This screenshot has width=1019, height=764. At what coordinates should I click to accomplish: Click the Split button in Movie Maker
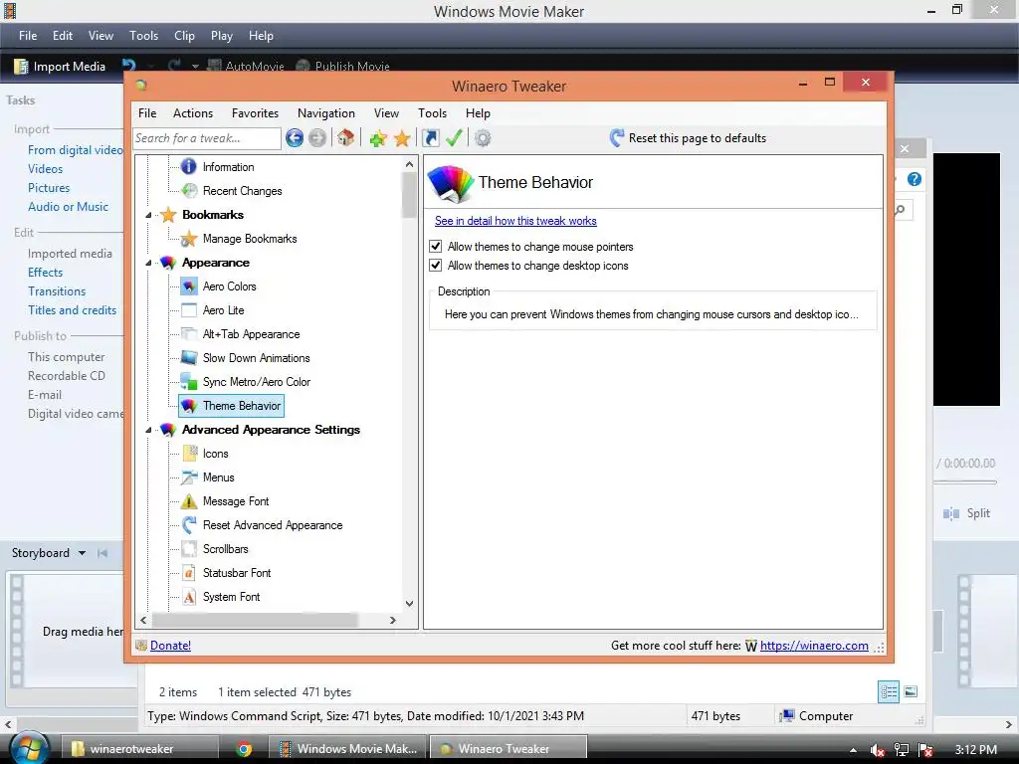pos(966,513)
